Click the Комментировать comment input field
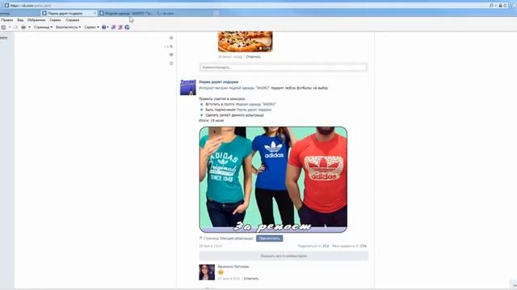Screen dimensions: 517x290 [x=284, y=68]
